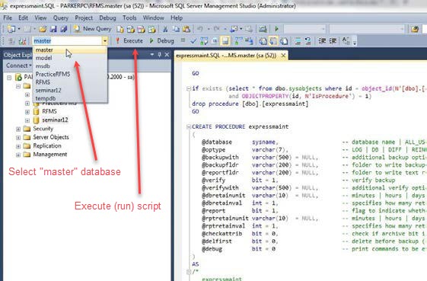Click the New Query button

[x=93, y=29]
